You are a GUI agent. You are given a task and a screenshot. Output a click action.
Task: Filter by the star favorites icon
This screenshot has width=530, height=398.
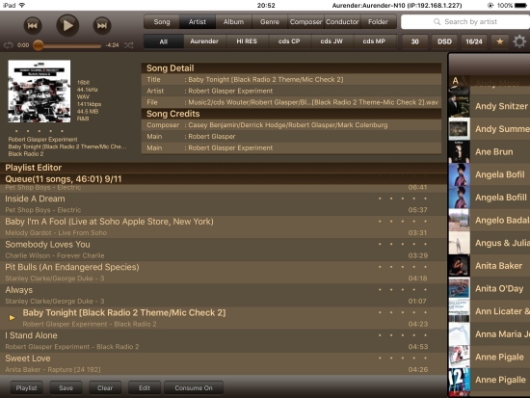point(500,41)
